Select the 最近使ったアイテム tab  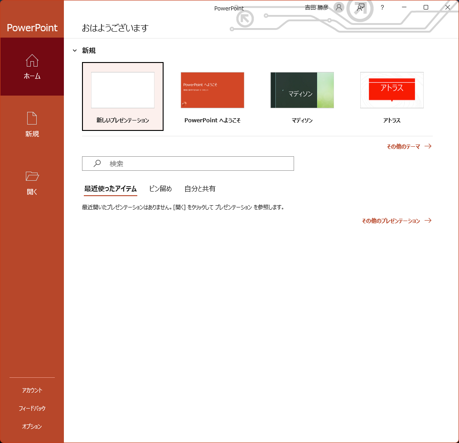tap(111, 189)
